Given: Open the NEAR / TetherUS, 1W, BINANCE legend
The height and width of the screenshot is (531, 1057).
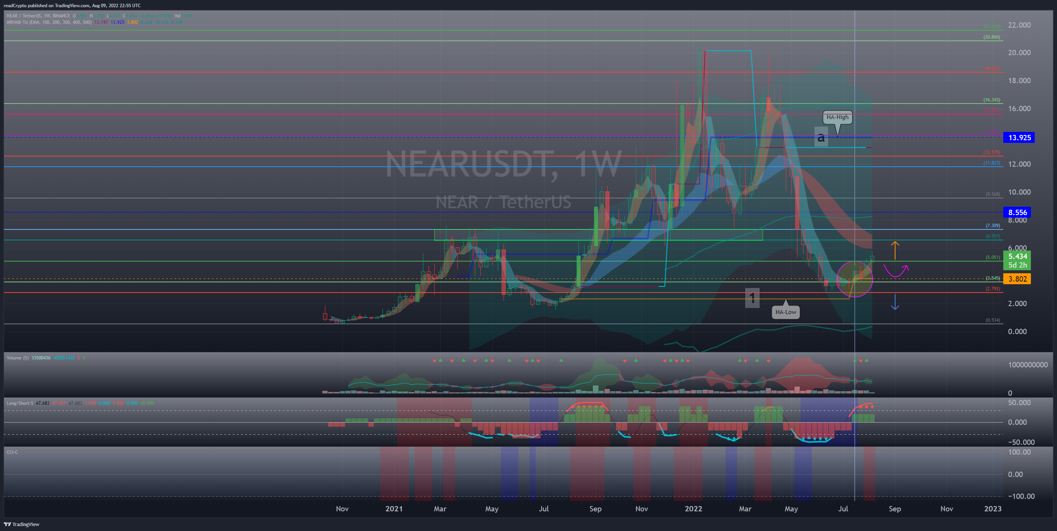Looking at the screenshot, I should [38, 16].
